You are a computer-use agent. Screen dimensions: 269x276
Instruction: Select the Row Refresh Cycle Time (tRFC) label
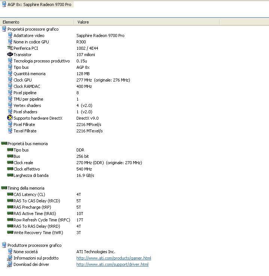42,220
